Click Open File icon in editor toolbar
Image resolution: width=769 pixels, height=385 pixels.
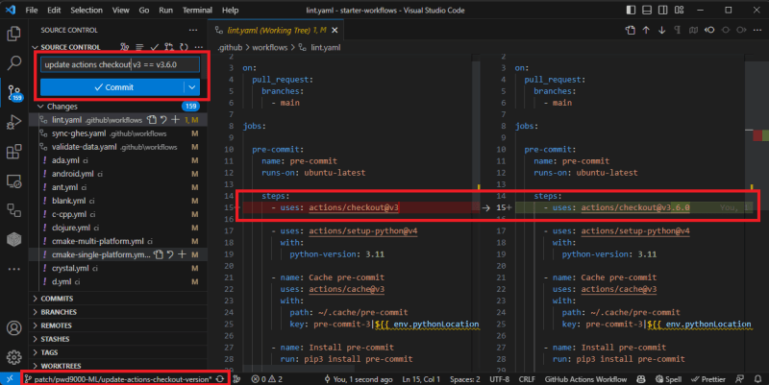click(631, 31)
